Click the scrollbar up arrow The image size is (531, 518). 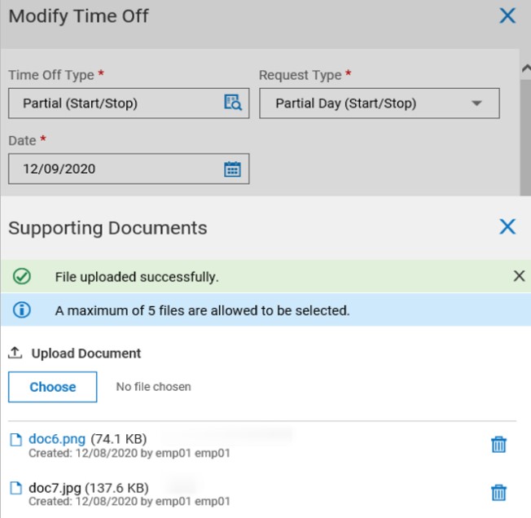(x=525, y=69)
